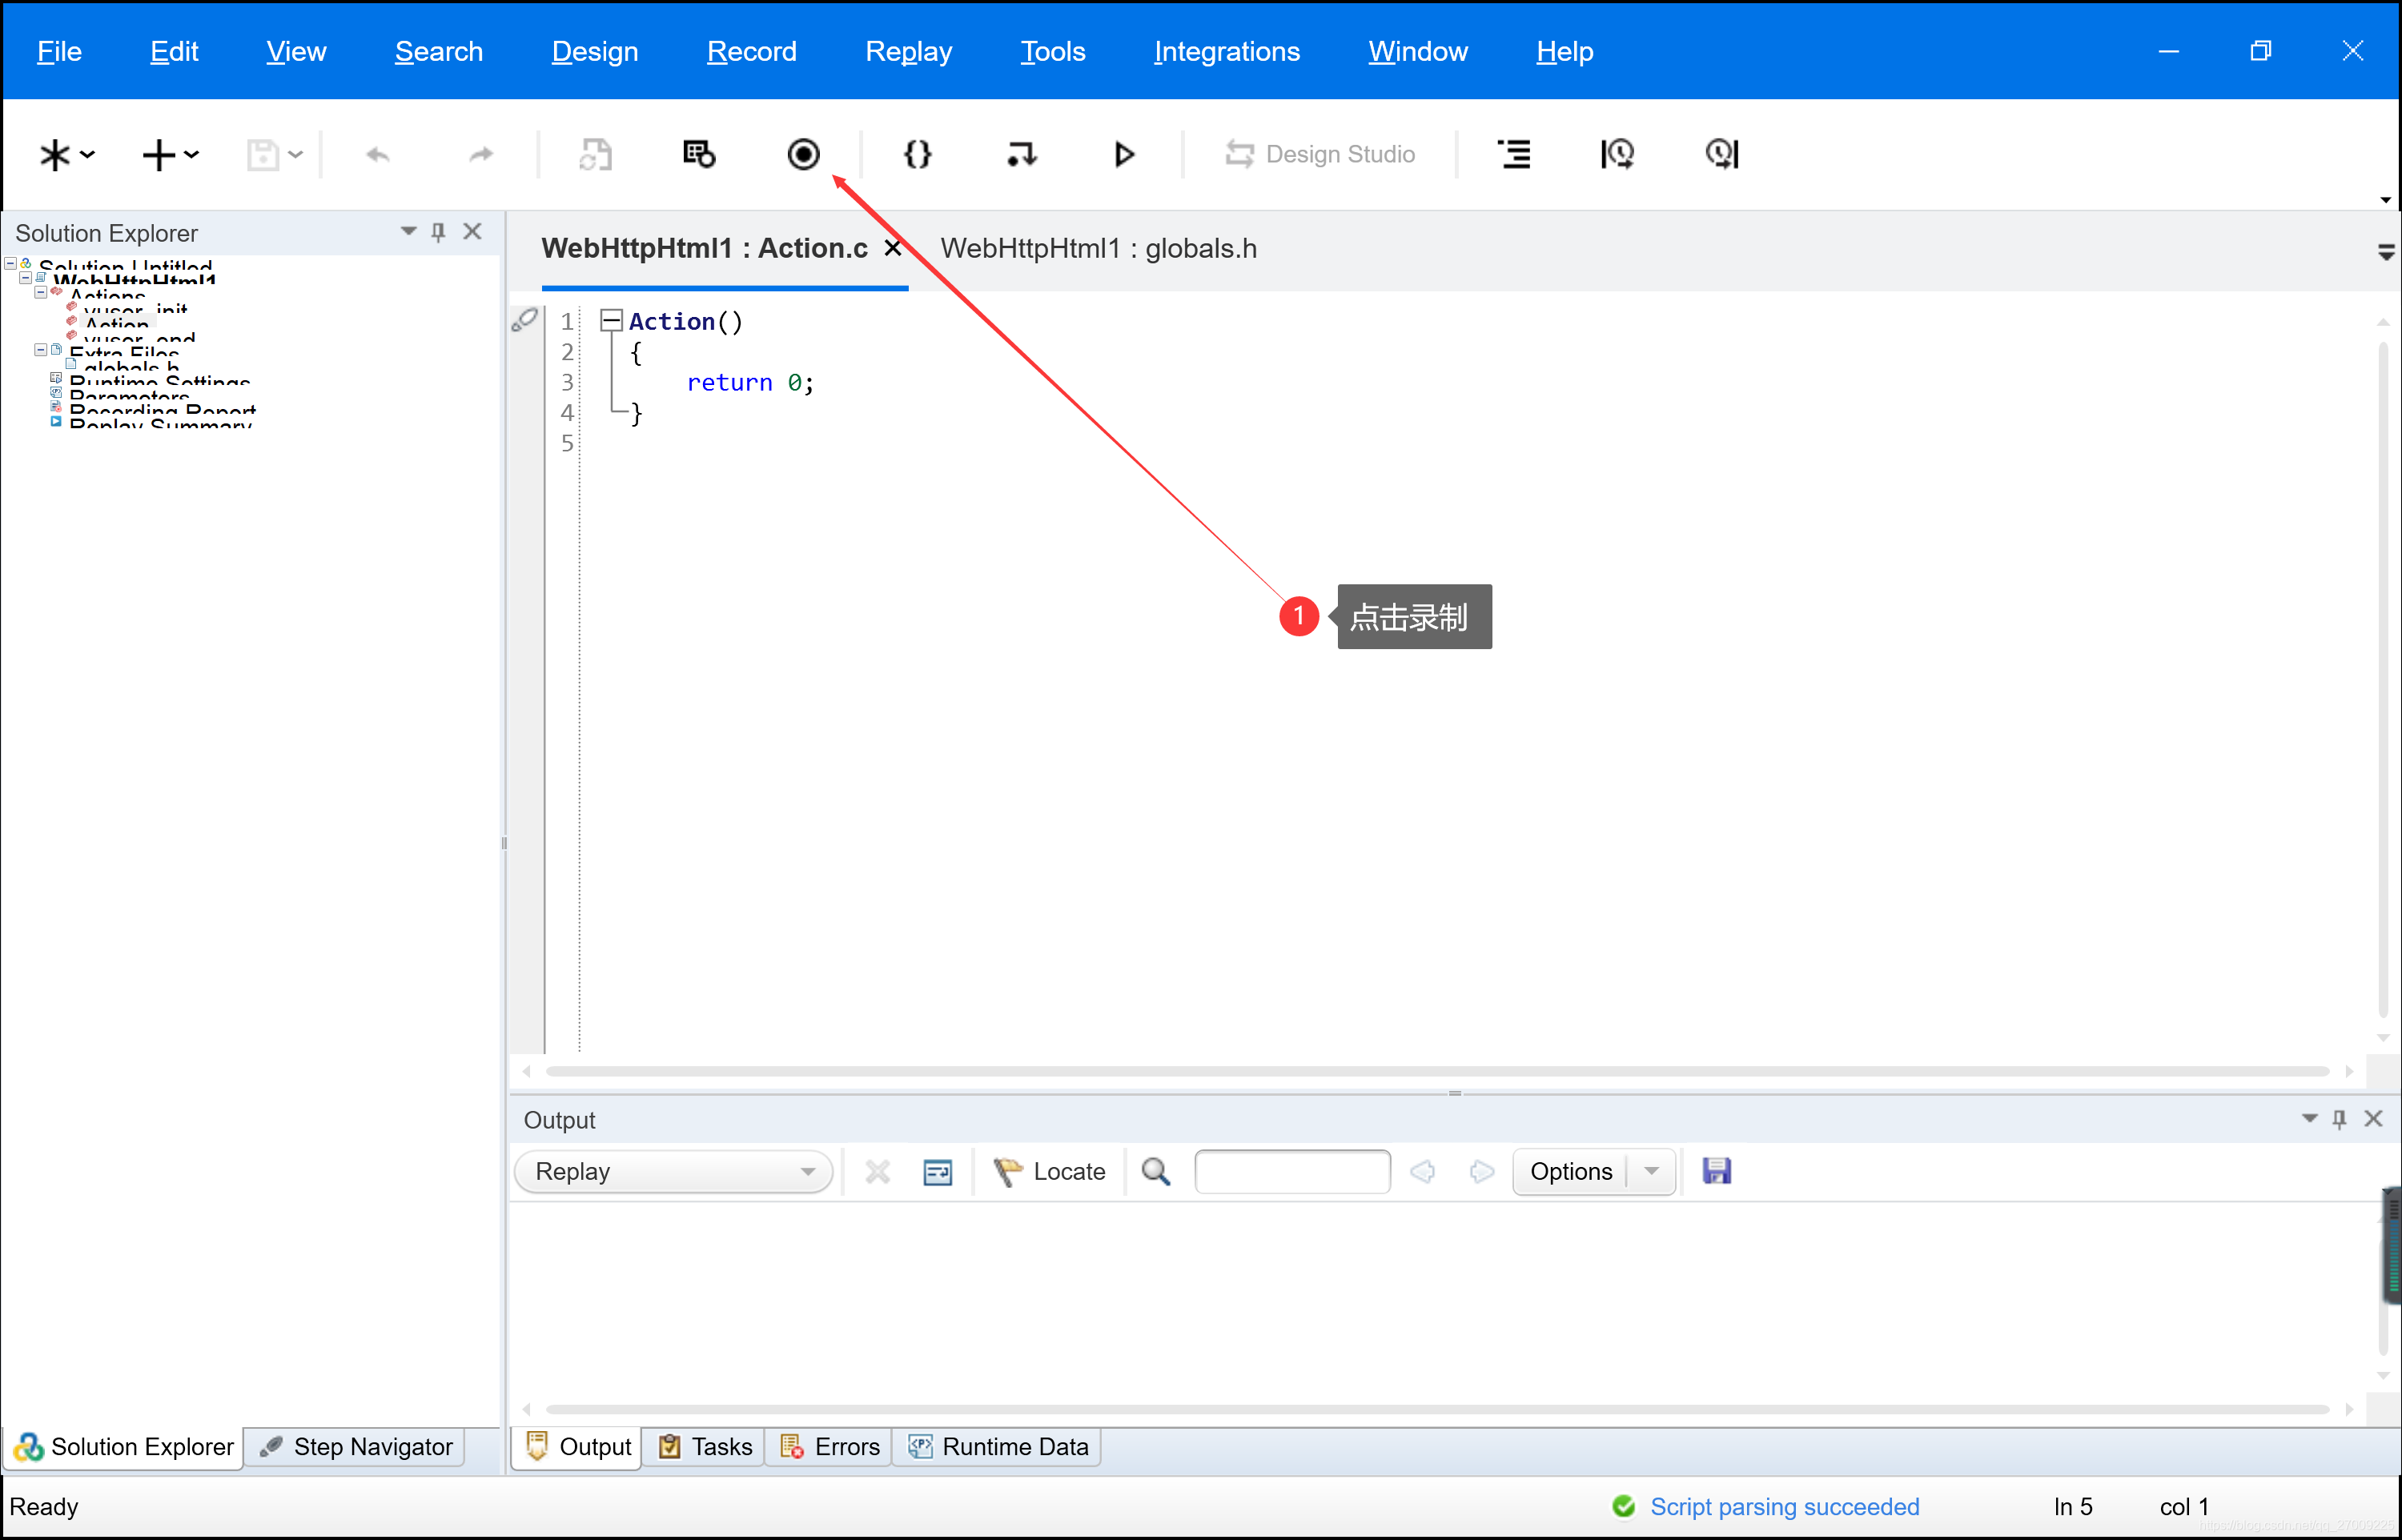
Task: Collapse the Solution Untitled root node
Action: 10,264
